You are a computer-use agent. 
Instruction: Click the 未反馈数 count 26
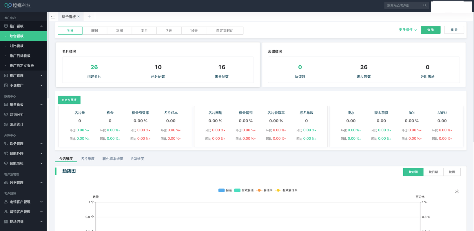pyautogui.click(x=364, y=67)
